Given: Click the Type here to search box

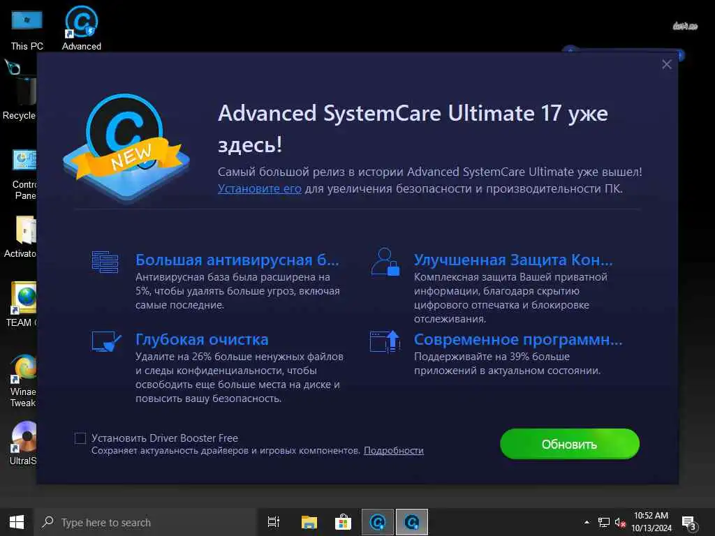Looking at the screenshot, I should coord(145,522).
